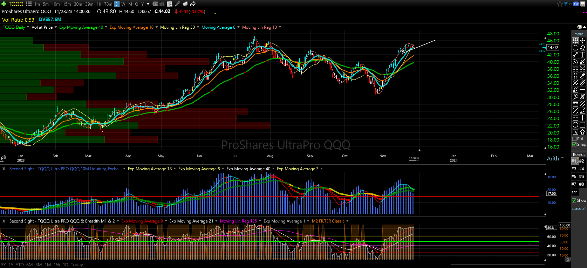Switch to drawing board #6
587x268 pixels.
(582, 177)
